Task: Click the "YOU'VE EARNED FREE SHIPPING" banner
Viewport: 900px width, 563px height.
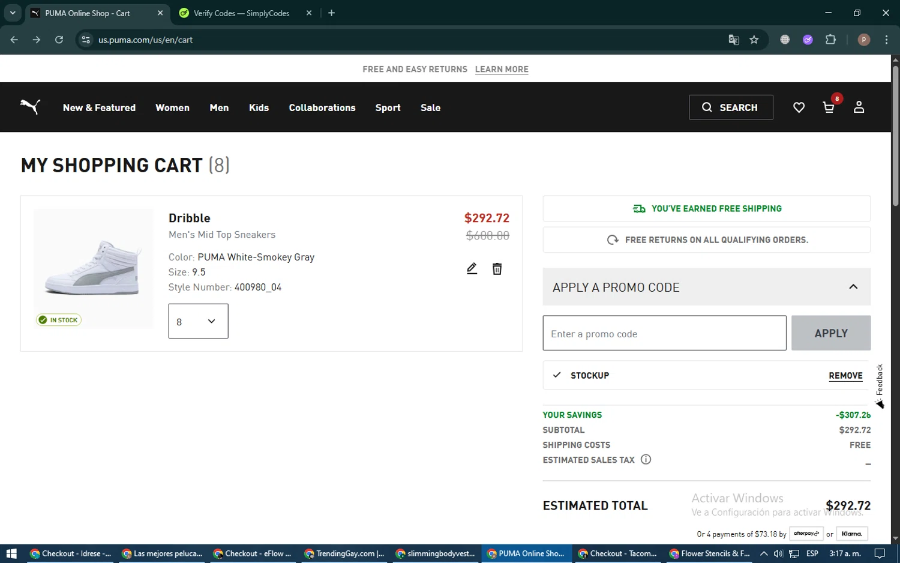Action: click(x=707, y=209)
